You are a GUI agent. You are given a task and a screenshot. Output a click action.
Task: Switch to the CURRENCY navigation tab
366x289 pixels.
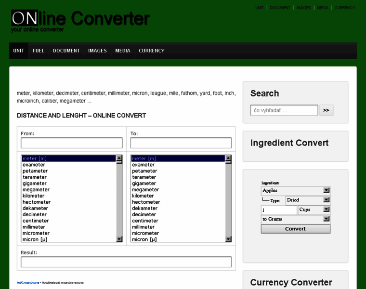pos(151,51)
